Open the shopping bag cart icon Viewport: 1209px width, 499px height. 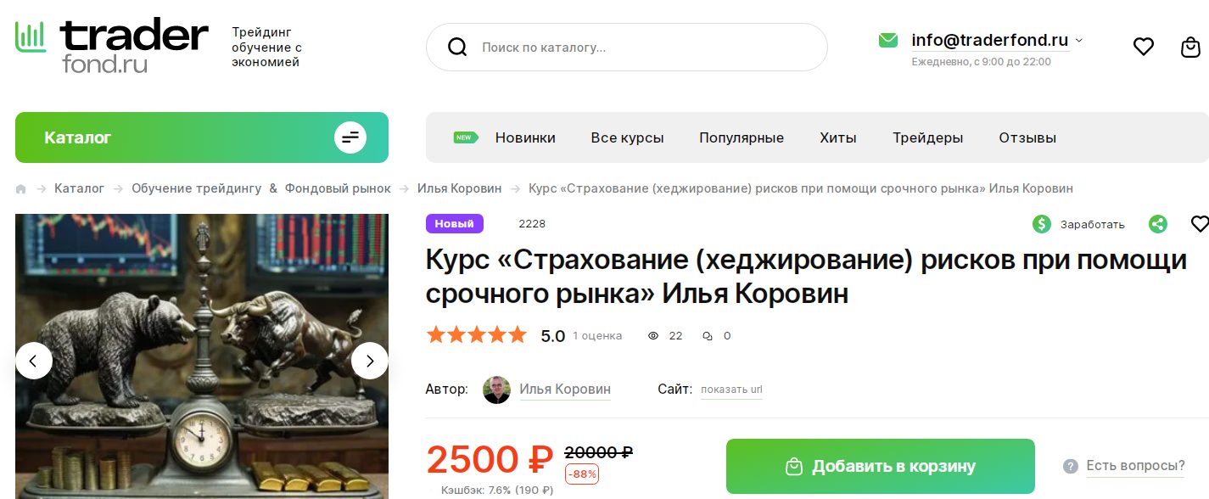pyautogui.click(x=1190, y=47)
